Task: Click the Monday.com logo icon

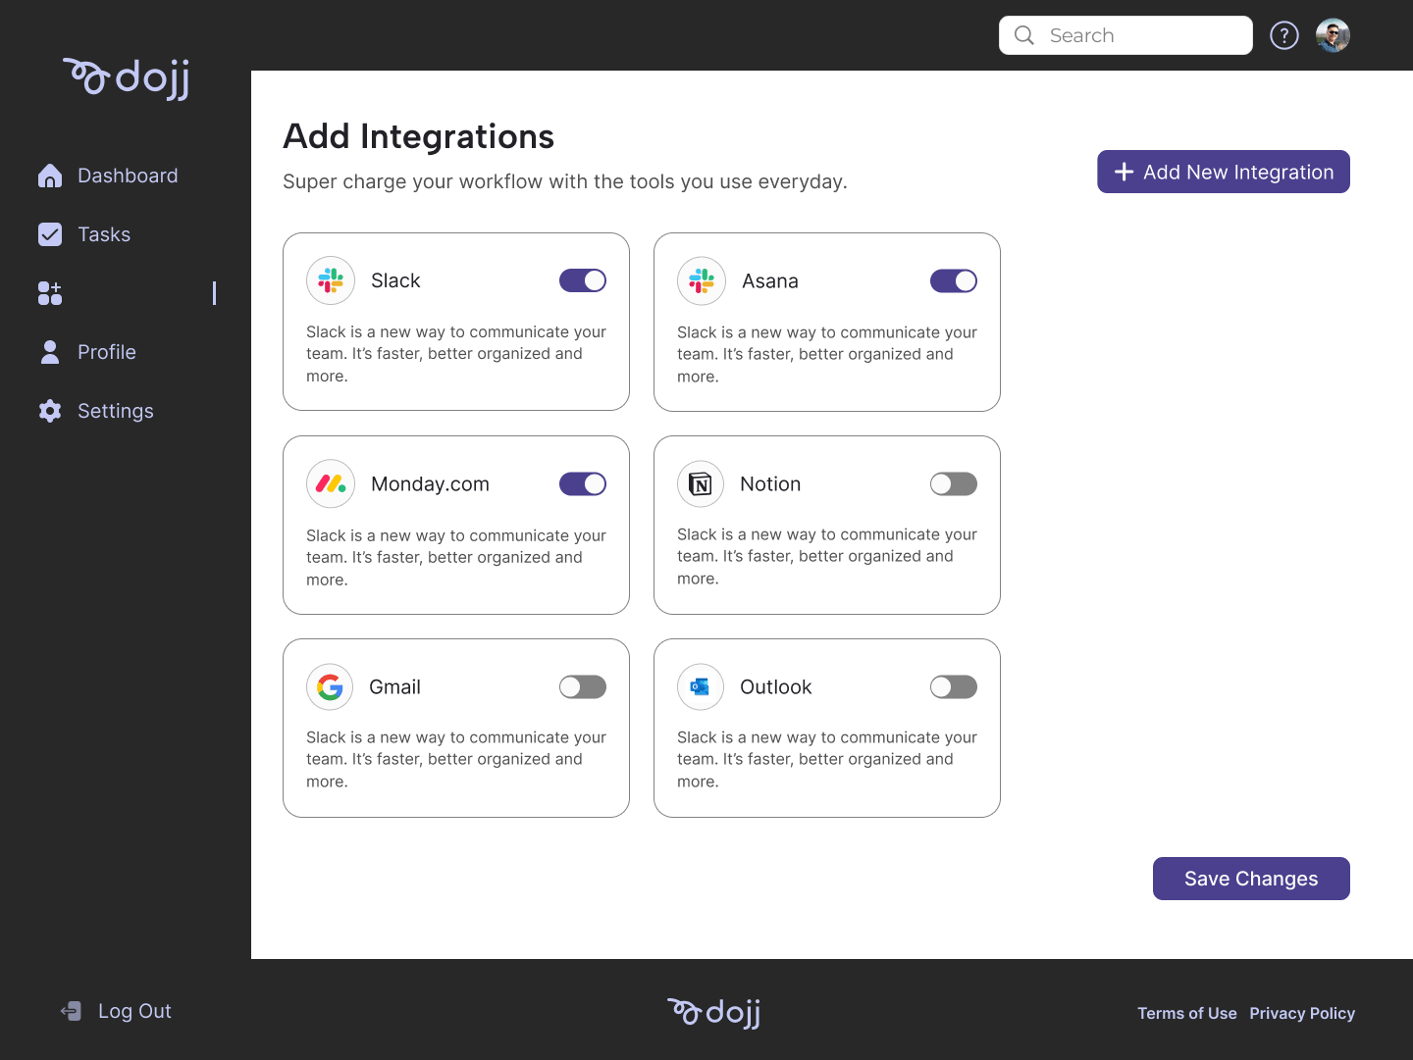Action: pyautogui.click(x=331, y=483)
